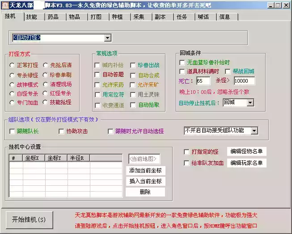Open 编辑玩家名单 editor
The image size is (292, 234).
[x=246, y=163]
